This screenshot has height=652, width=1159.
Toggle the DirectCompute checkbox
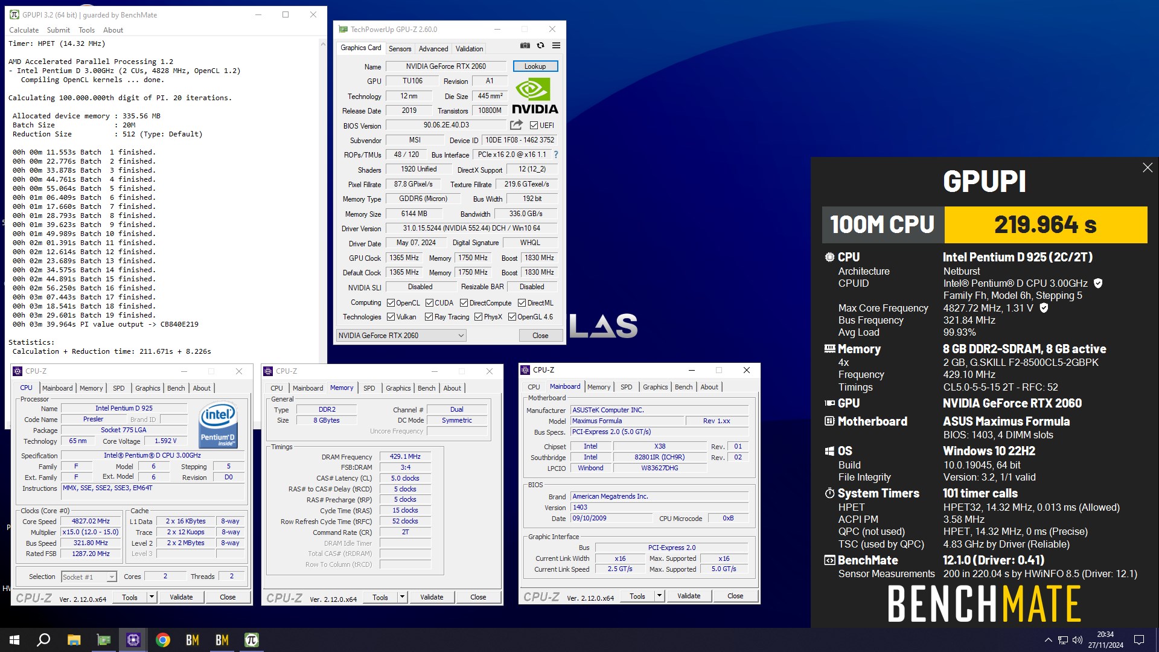464,303
